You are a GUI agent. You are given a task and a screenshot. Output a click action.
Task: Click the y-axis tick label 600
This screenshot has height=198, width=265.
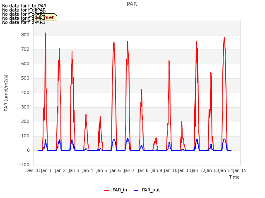coord(25,64)
